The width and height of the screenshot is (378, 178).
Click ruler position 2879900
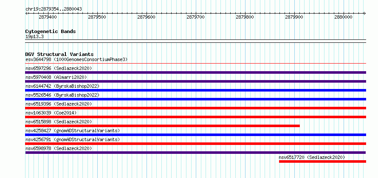(294, 17)
